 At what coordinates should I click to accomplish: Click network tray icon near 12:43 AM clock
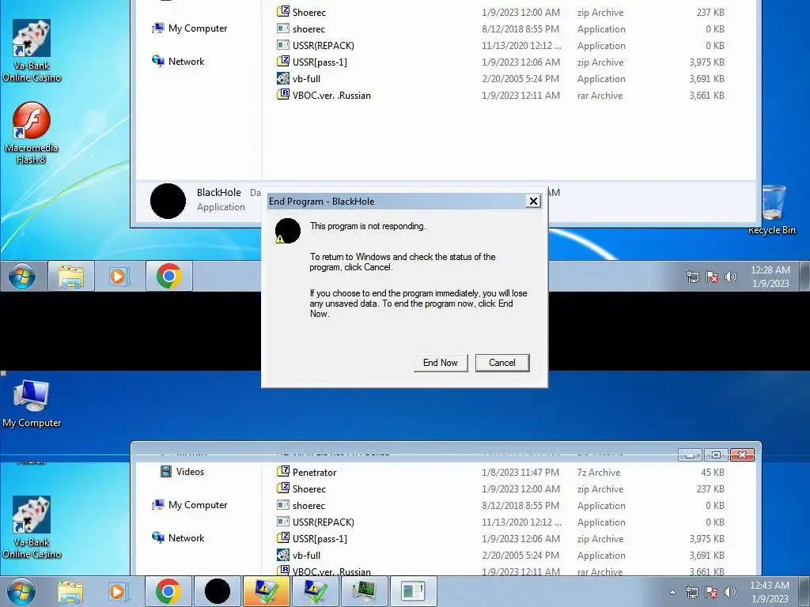coord(692,592)
